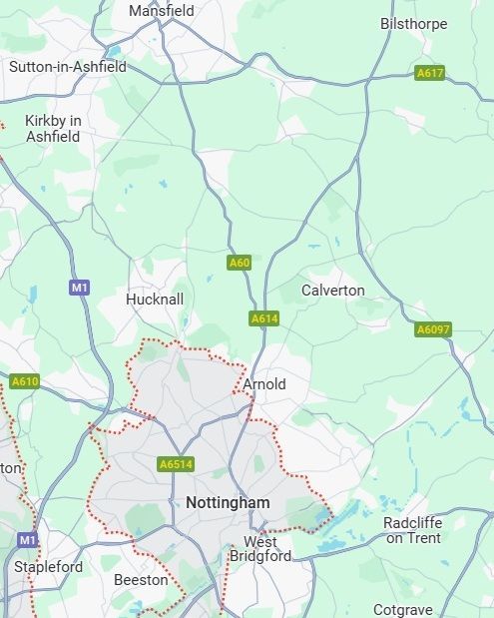Screen dimensions: 494x618
Task: Click the A60 road shield
Action: click(x=240, y=263)
